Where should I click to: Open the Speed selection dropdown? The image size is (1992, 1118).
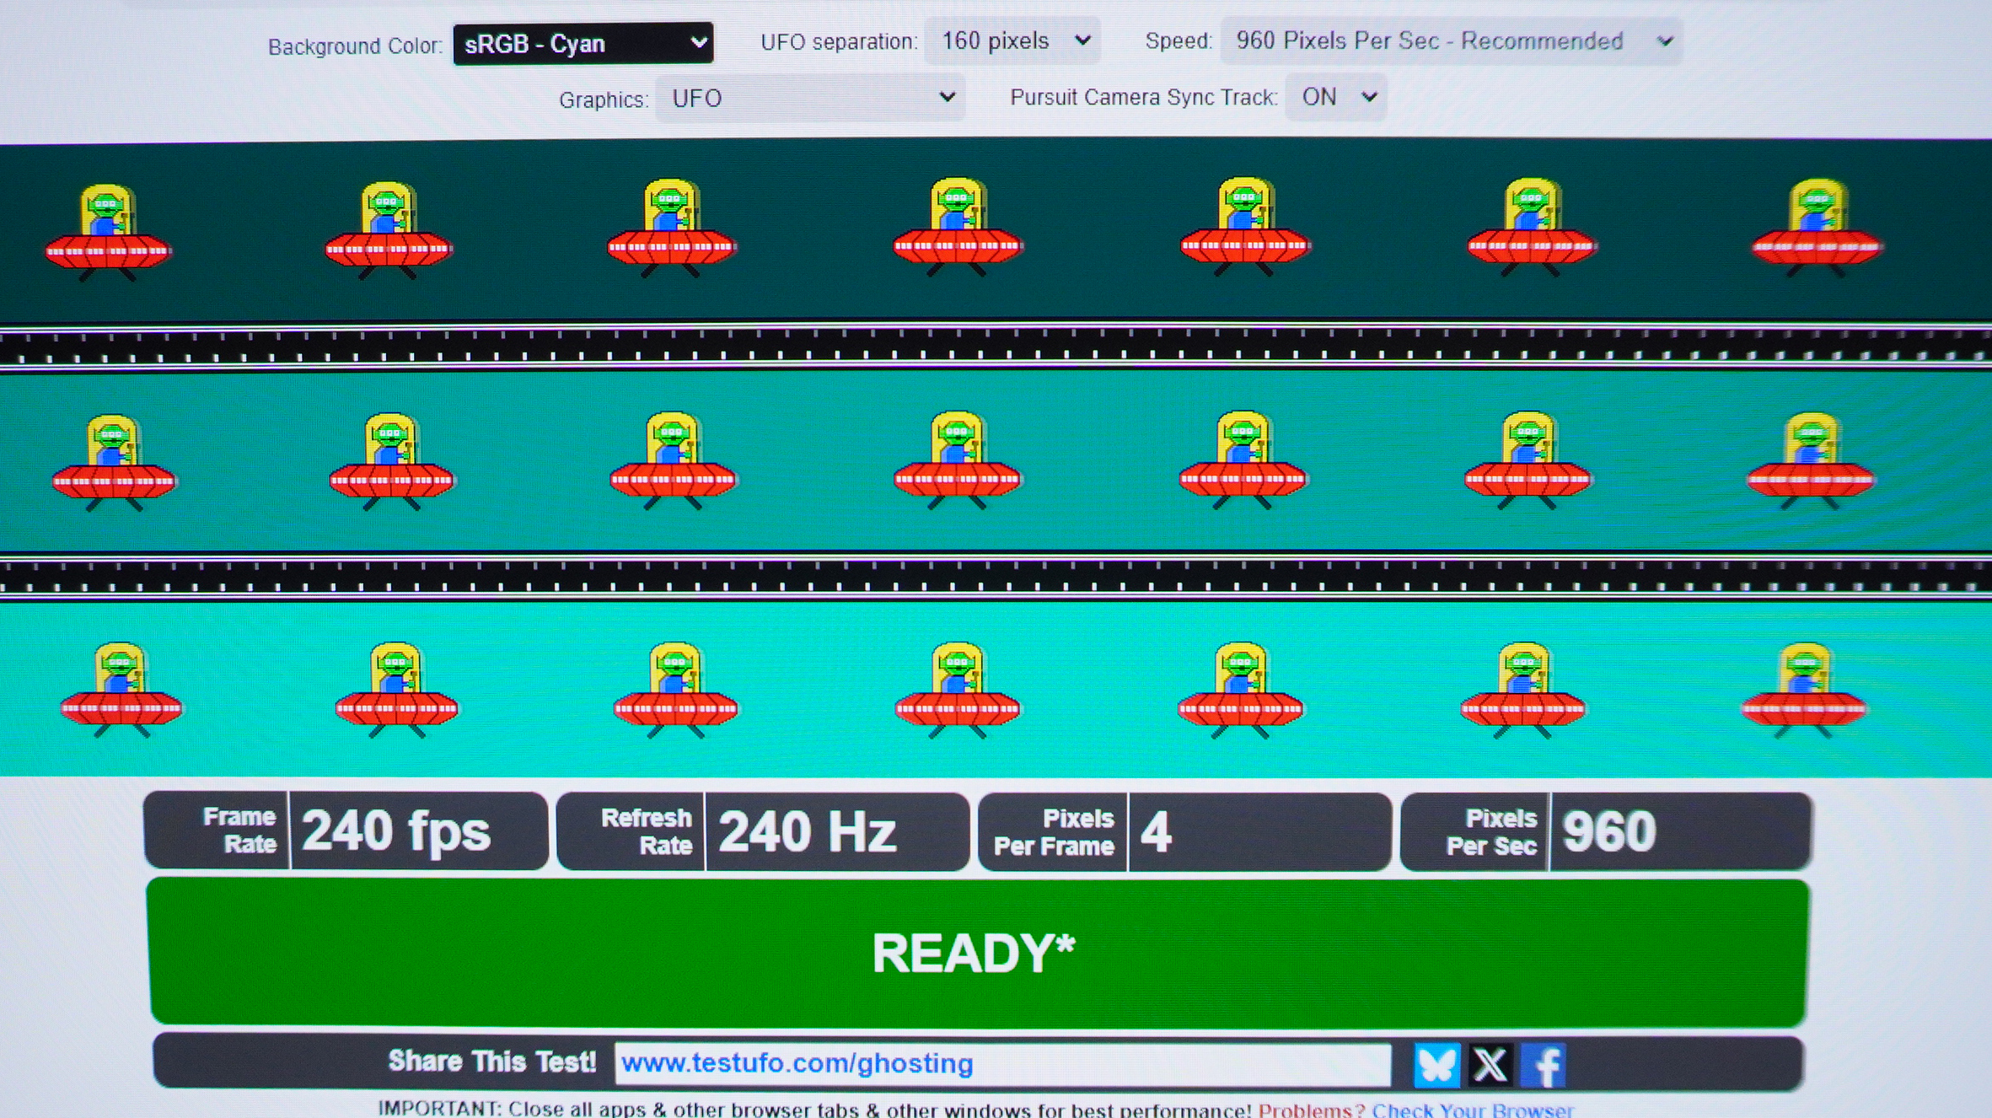(x=1451, y=41)
